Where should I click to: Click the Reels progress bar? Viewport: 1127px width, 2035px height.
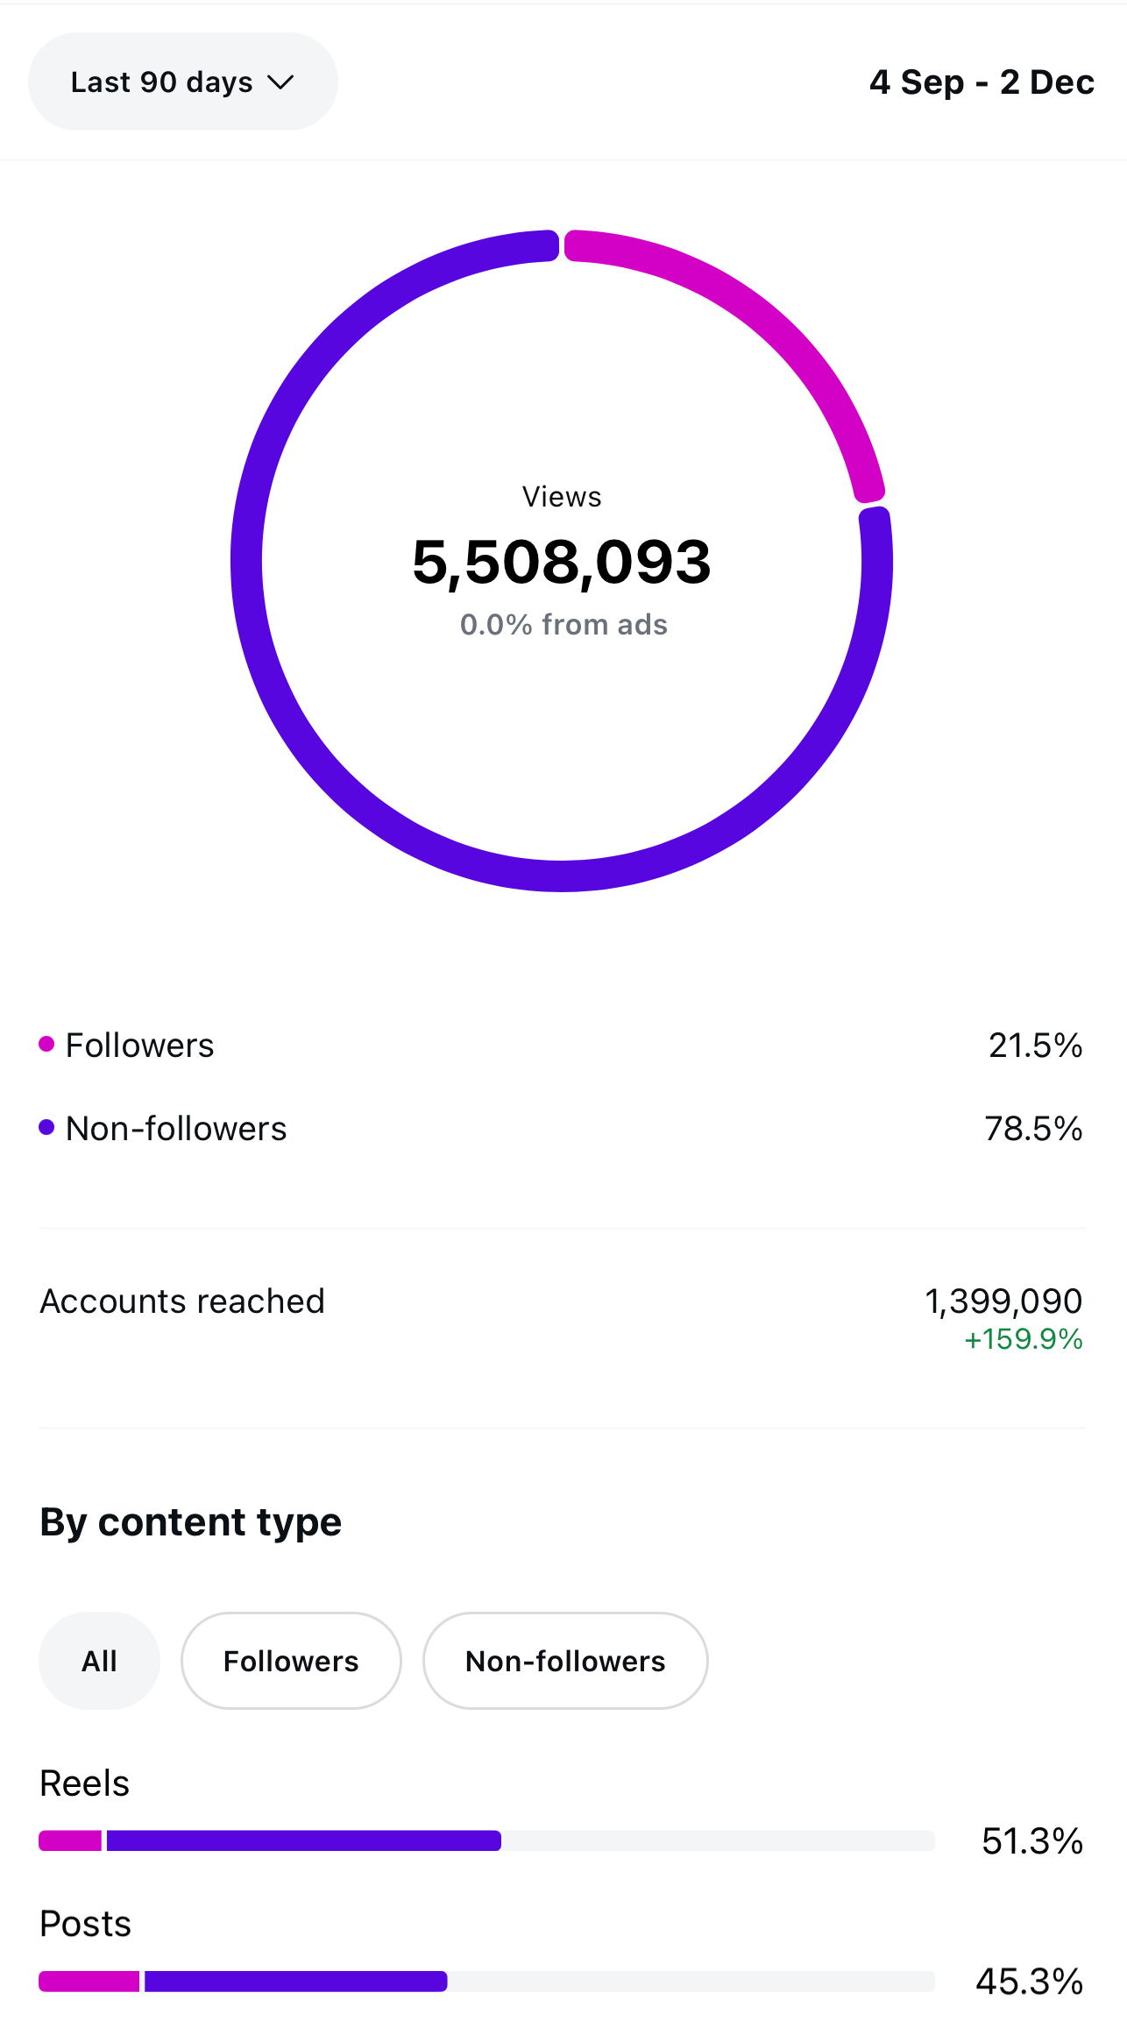pyautogui.click(x=487, y=1841)
